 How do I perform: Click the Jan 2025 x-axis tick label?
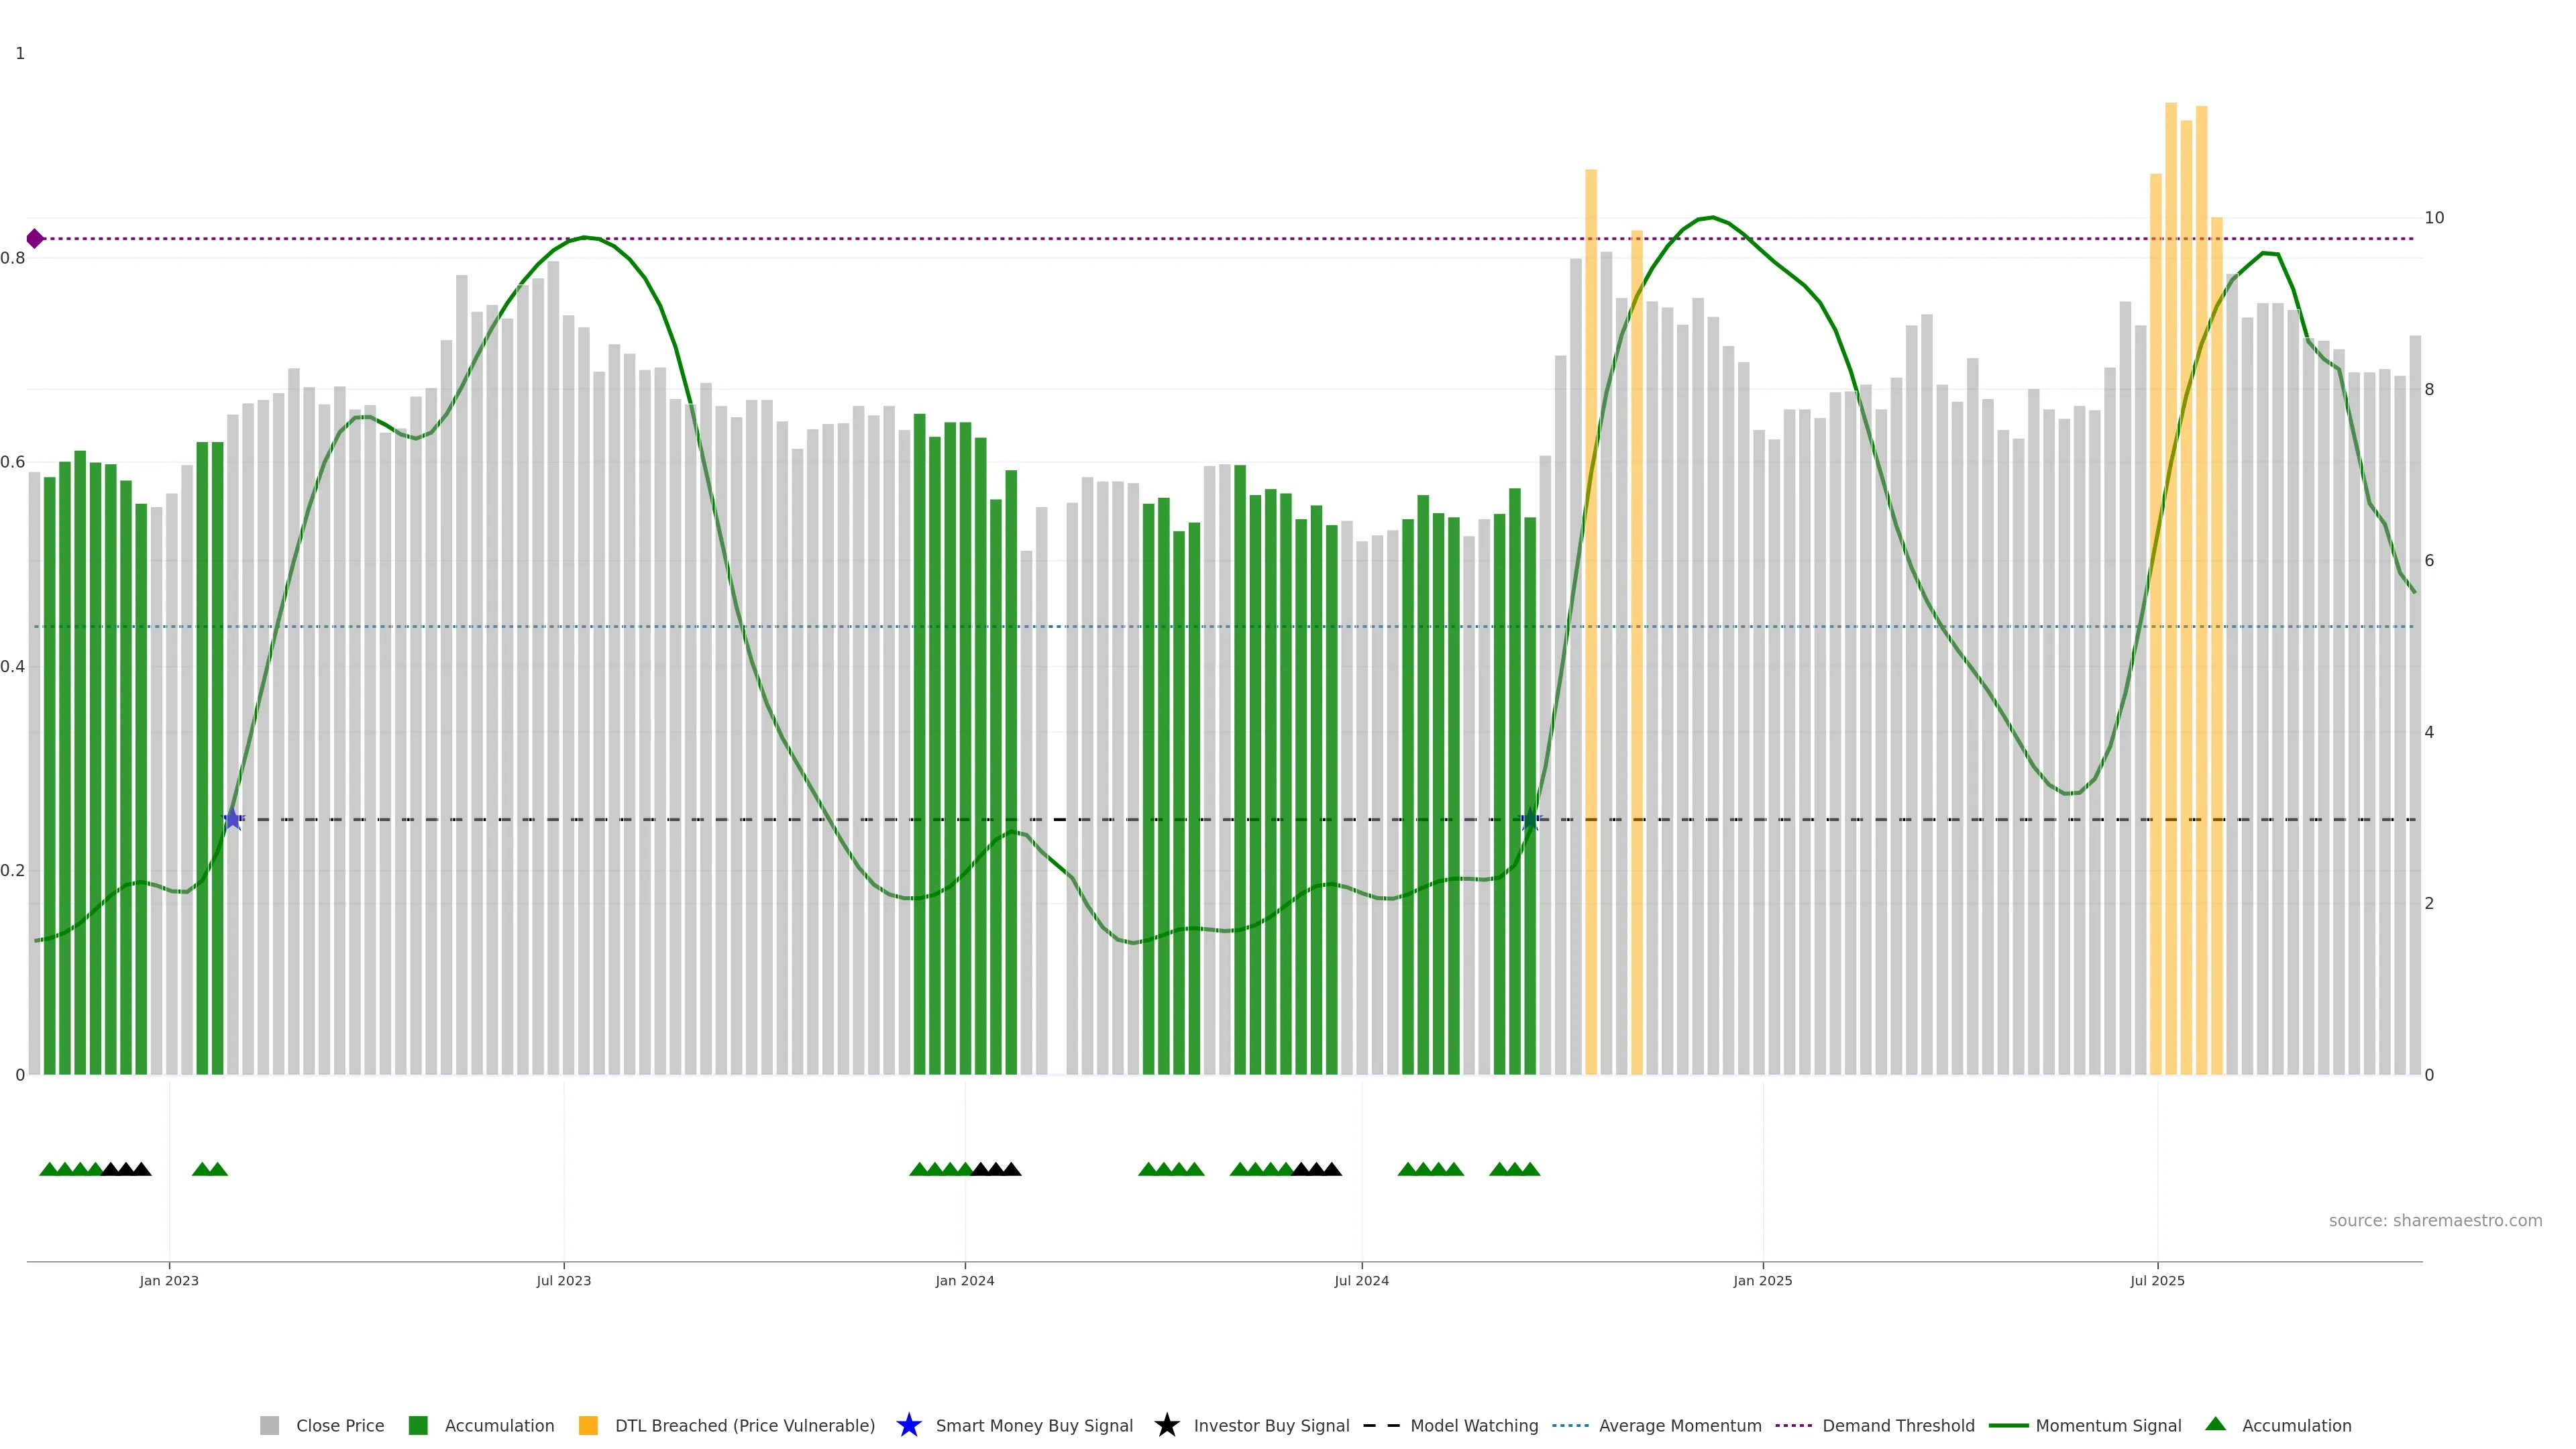click(x=1762, y=1280)
